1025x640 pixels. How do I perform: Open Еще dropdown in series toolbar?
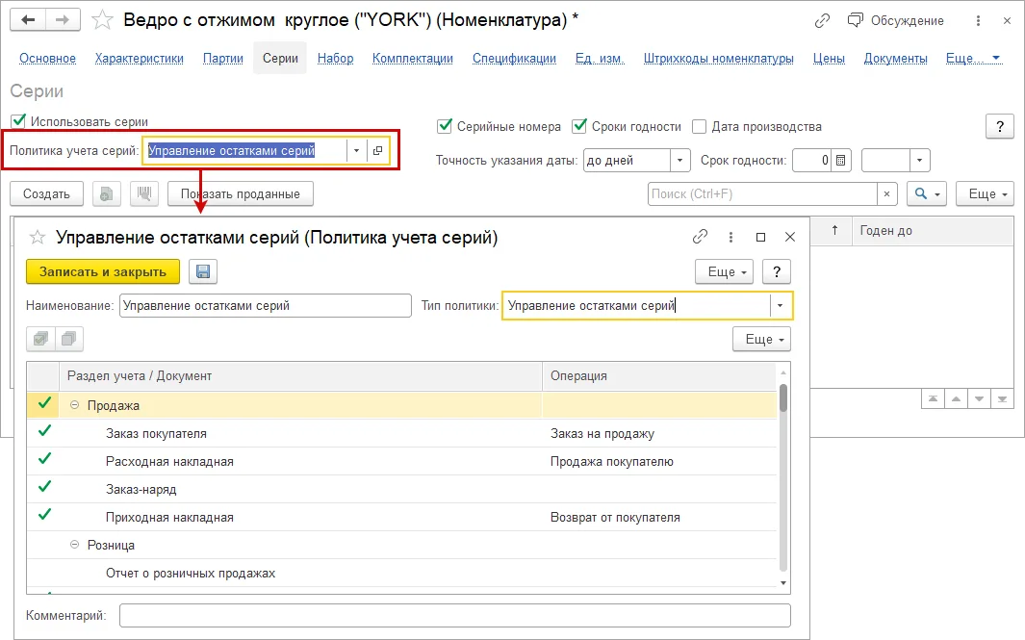click(986, 194)
